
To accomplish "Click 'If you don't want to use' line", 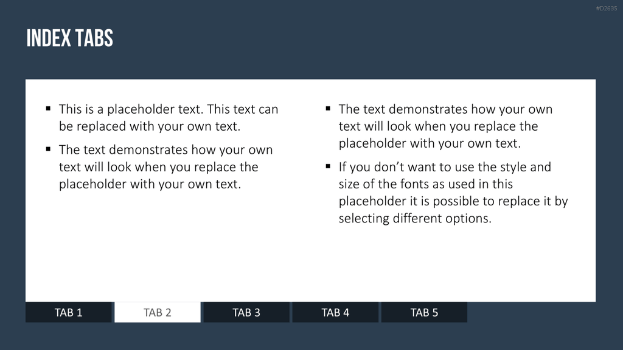I will [x=445, y=166].
